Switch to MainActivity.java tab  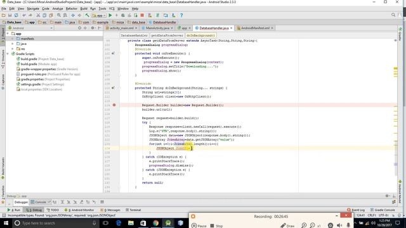pos(157,28)
